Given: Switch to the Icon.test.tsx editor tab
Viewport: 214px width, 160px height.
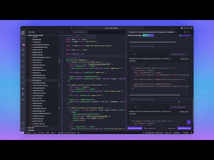Looking at the screenshot, I should pyautogui.click(x=80, y=32).
